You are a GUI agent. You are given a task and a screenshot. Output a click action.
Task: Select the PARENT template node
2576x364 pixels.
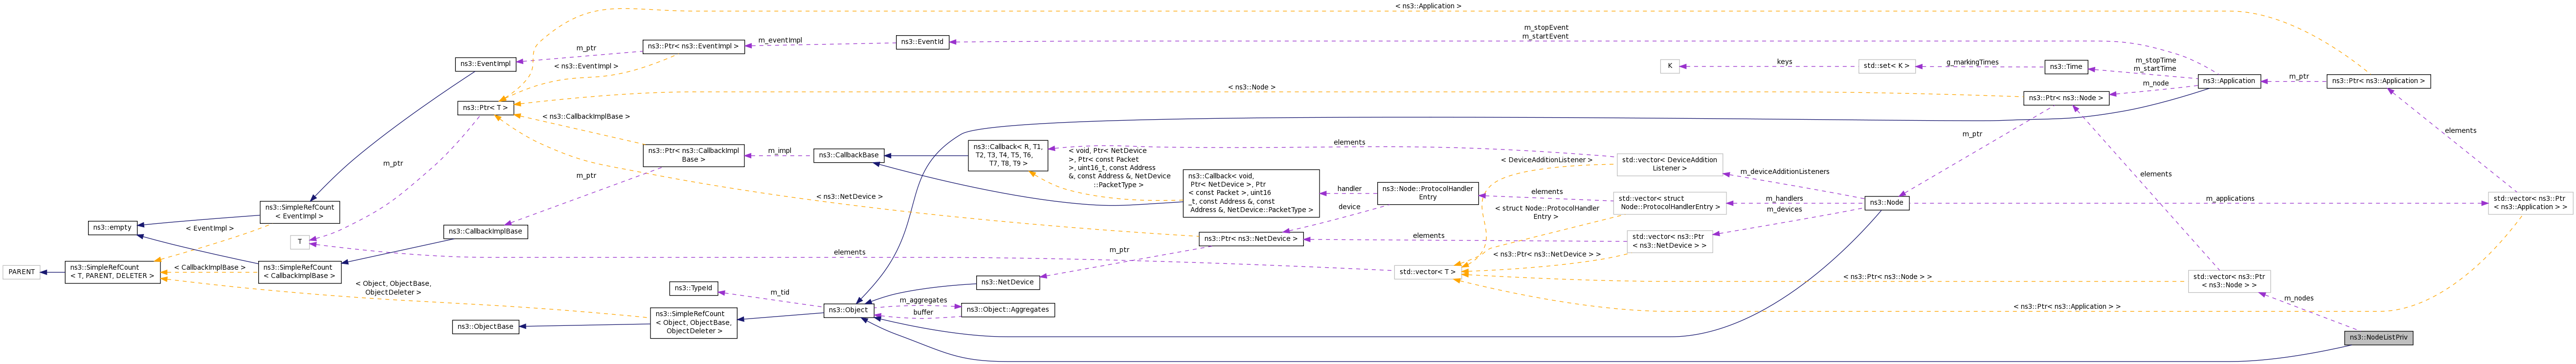pyautogui.click(x=21, y=272)
